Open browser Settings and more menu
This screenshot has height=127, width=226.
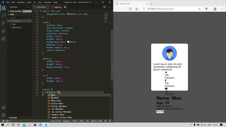click(222, 9)
